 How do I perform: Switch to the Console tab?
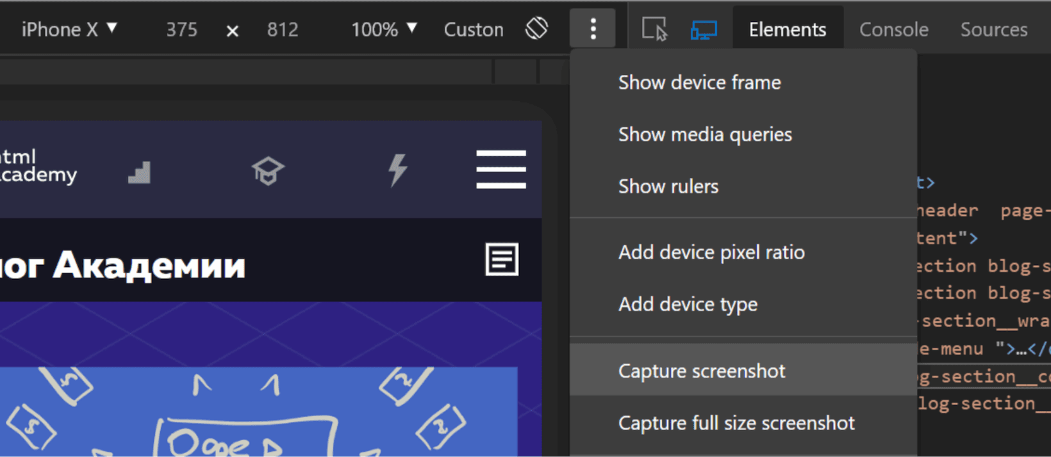click(894, 29)
